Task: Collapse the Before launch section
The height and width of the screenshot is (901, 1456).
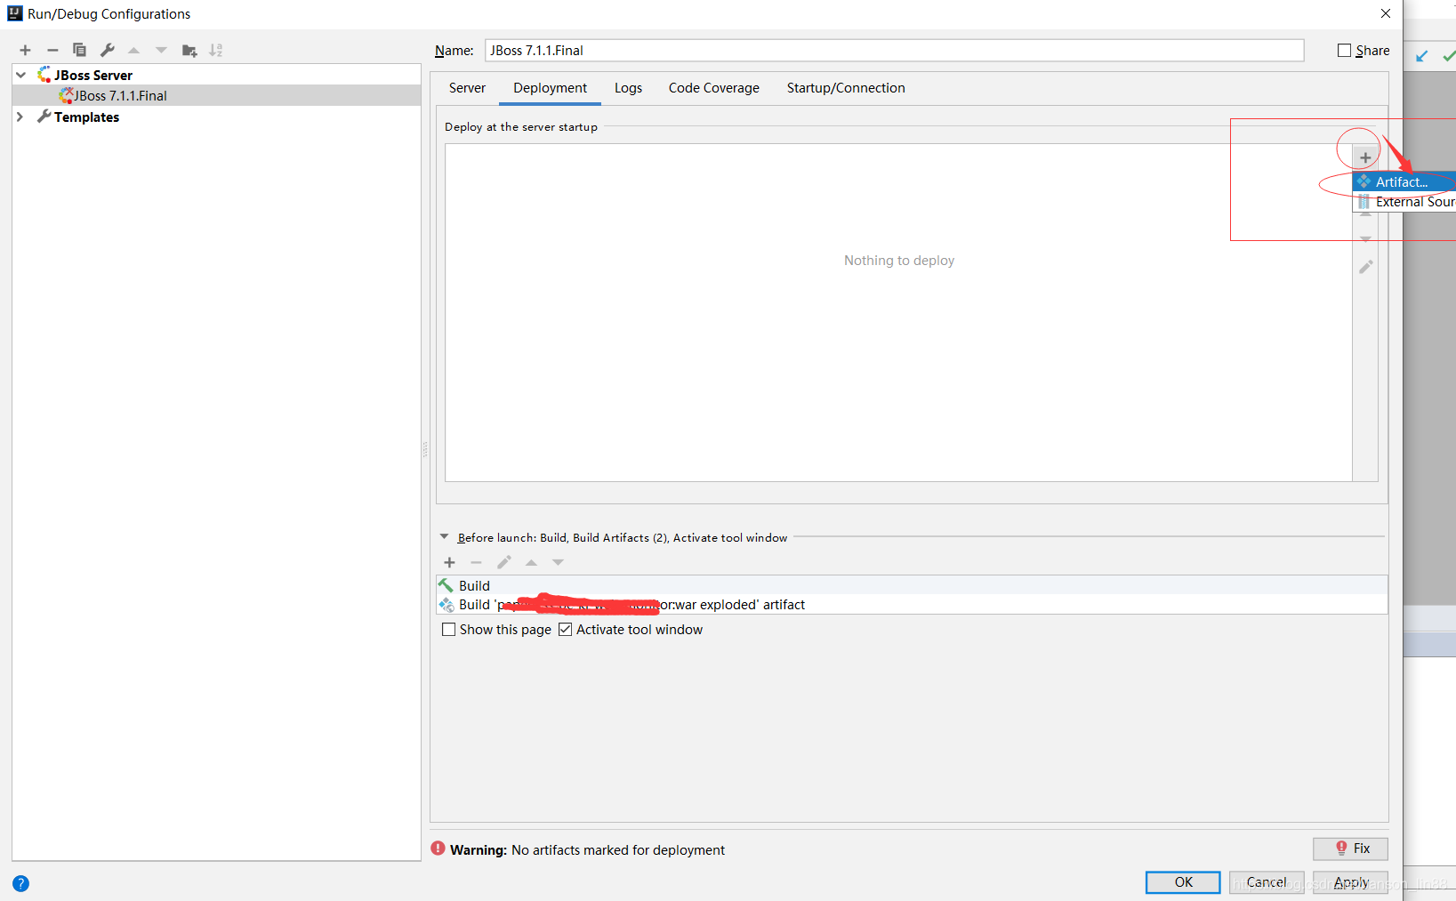Action: [444, 536]
